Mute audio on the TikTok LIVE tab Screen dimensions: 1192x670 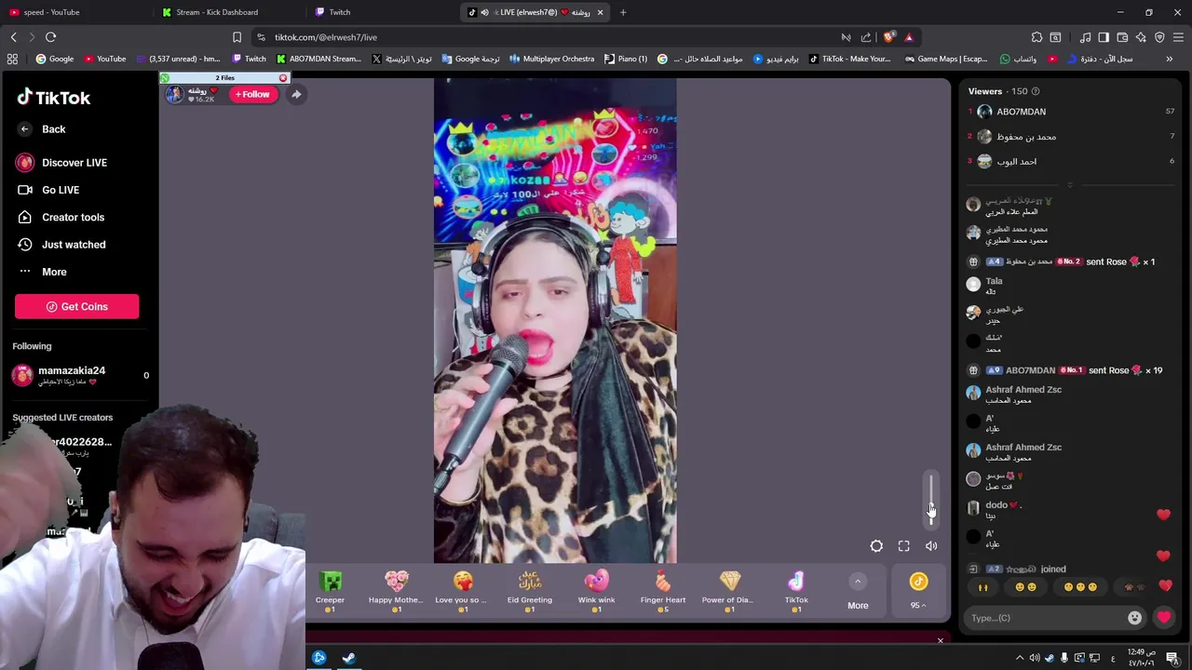tap(484, 12)
